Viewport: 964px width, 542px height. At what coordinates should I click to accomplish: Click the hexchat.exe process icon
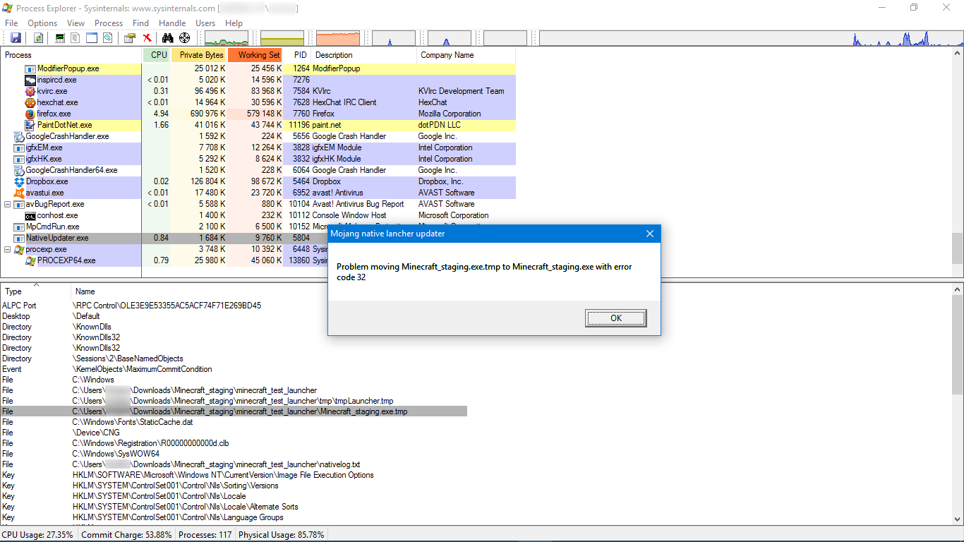[x=30, y=102]
